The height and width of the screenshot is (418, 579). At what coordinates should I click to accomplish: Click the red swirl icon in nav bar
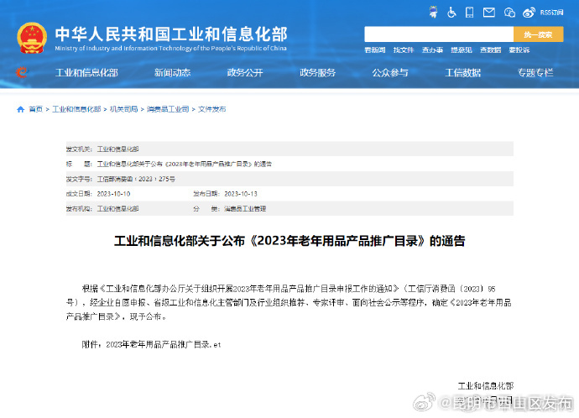click(22, 72)
